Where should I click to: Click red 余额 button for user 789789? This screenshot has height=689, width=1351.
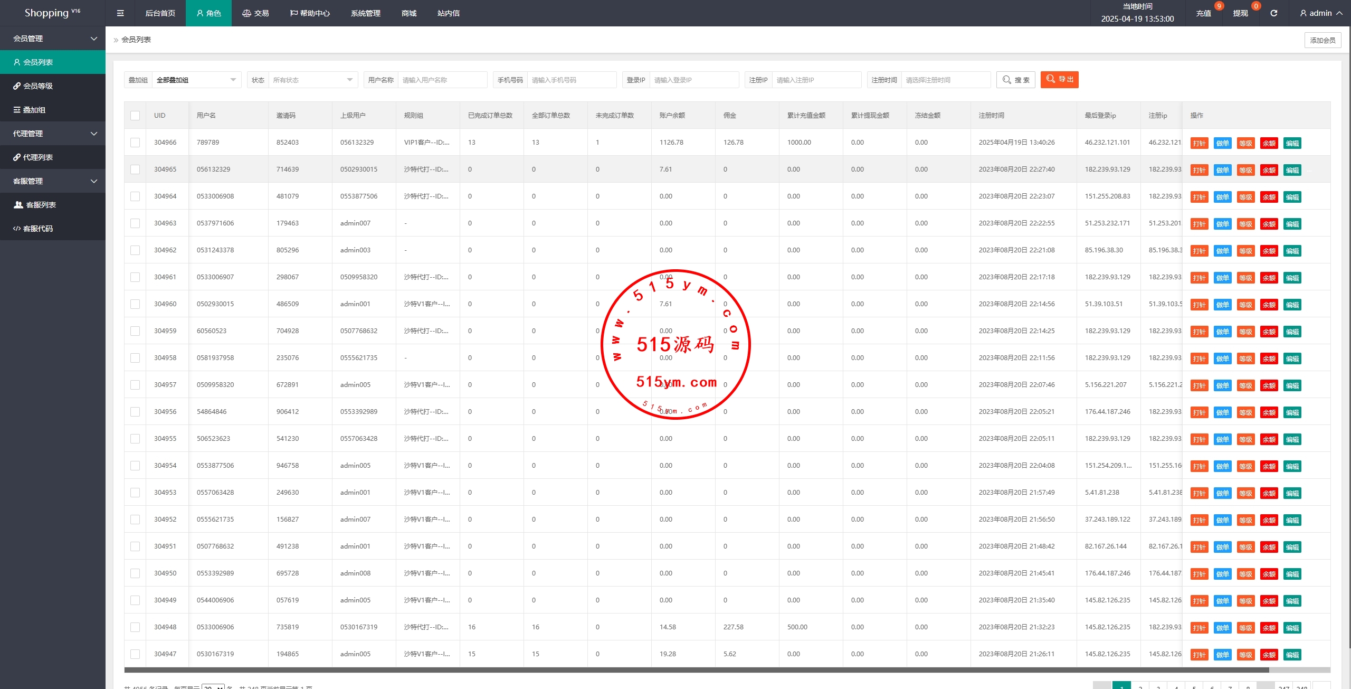(x=1269, y=143)
